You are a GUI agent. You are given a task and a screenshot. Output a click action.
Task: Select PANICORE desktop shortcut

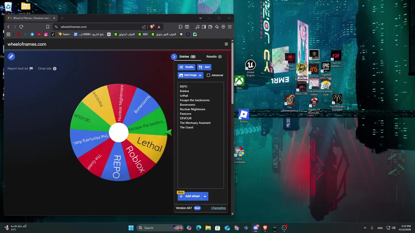click(x=302, y=88)
